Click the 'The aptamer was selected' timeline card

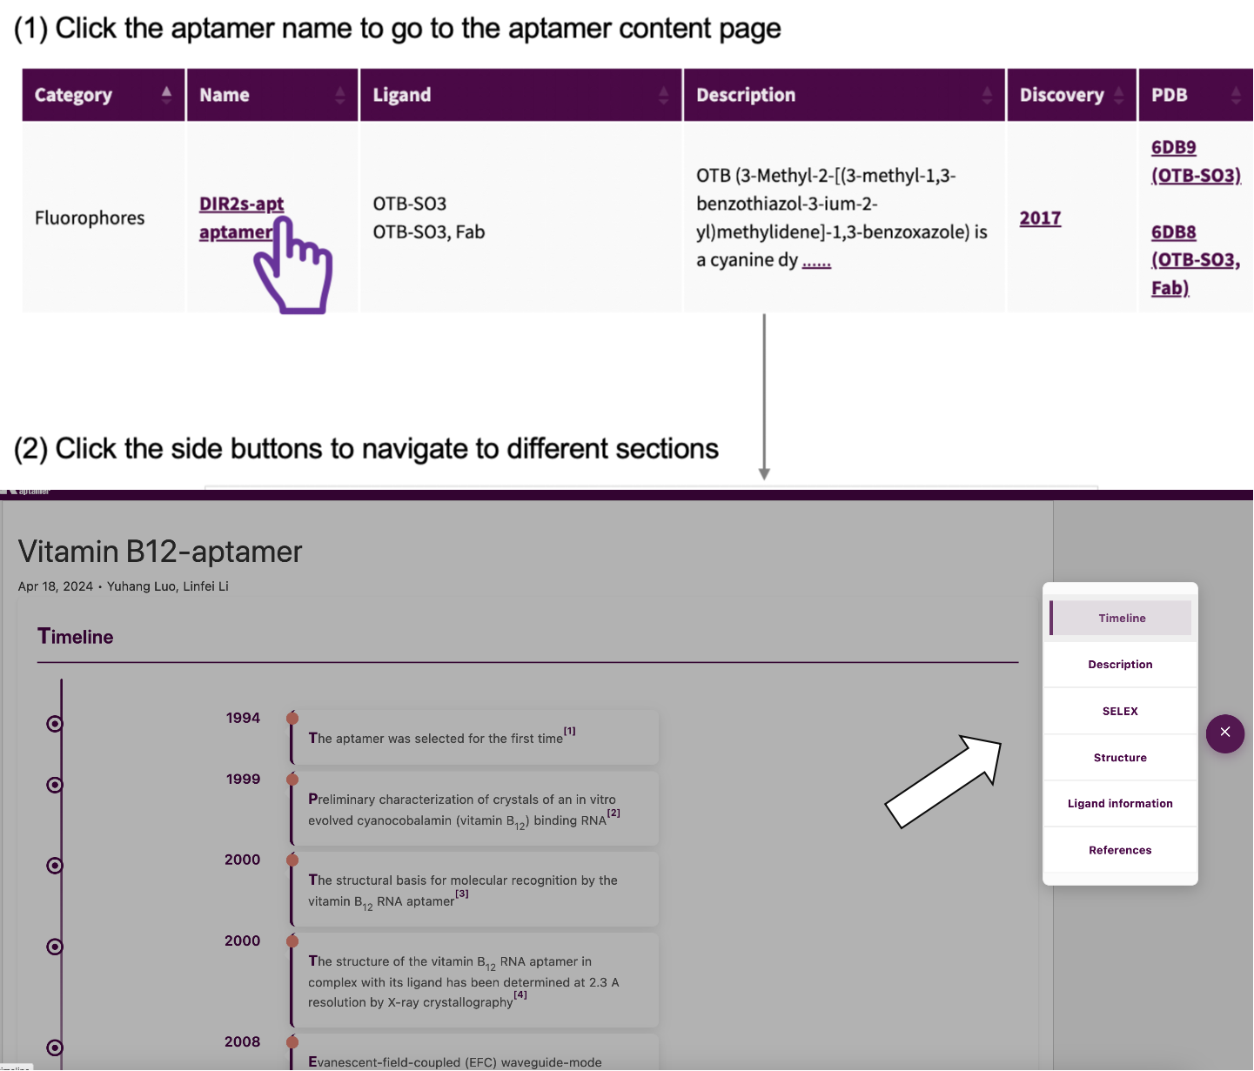point(474,738)
